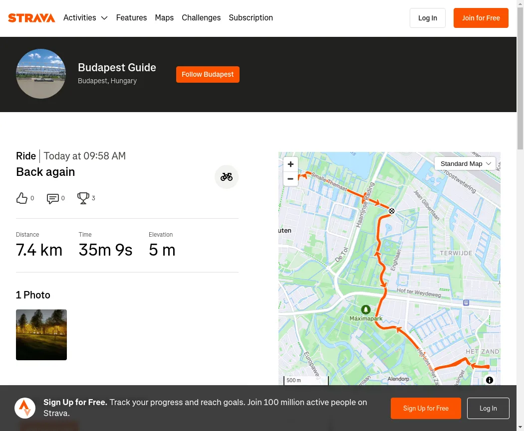
Task: Click the Log In button in bottom banner
Action: point(488,408)
